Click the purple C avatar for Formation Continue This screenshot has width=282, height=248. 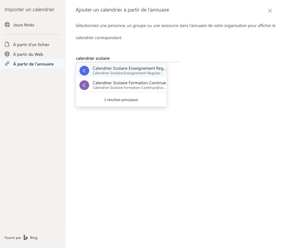click(84, 85)
